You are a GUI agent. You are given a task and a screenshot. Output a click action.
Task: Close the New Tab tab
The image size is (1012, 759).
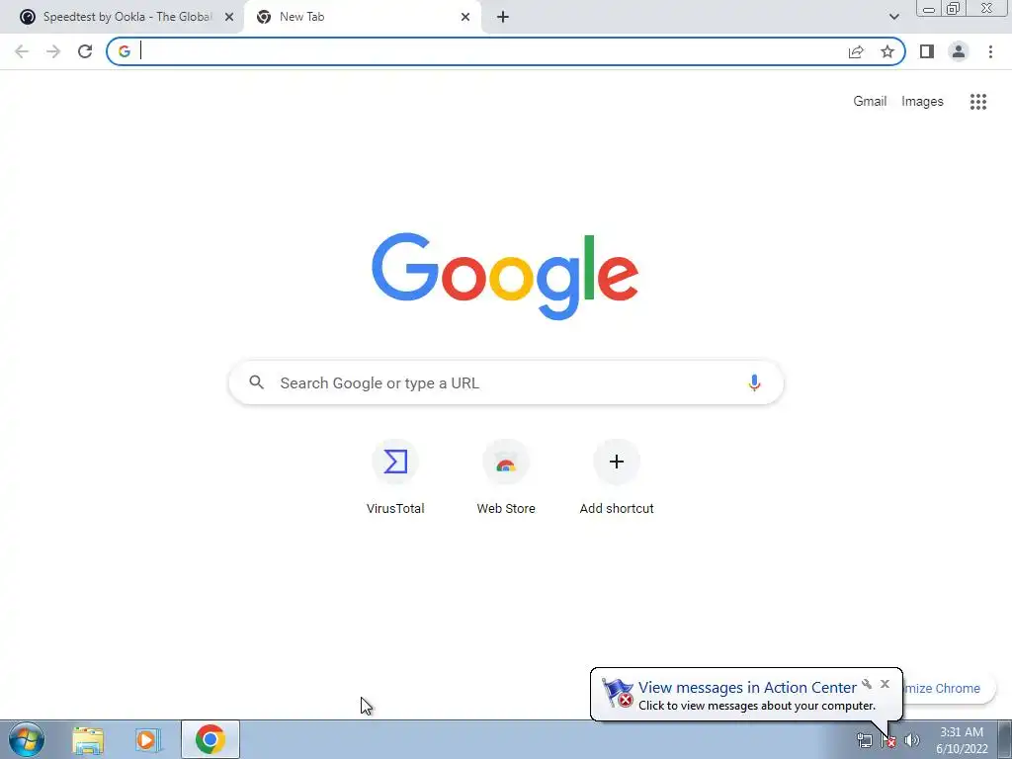click(465, 17)
